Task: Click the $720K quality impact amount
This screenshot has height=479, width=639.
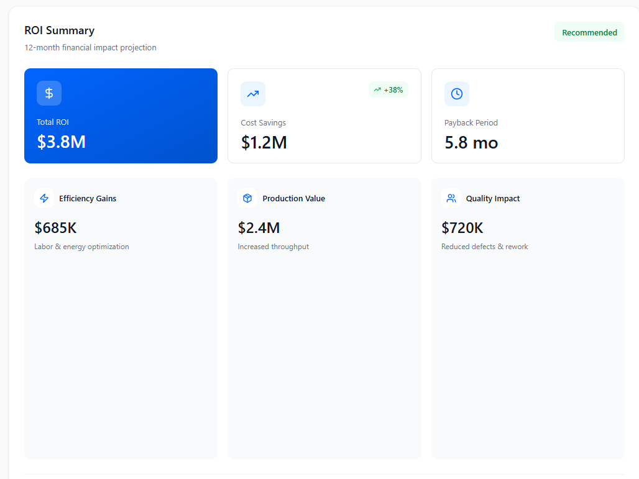Action: pyautogui.click(x=462, y=228)
